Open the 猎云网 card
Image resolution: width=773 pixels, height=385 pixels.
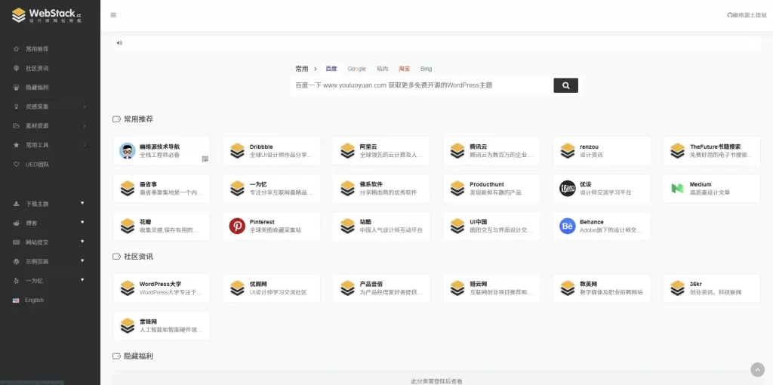491,288
